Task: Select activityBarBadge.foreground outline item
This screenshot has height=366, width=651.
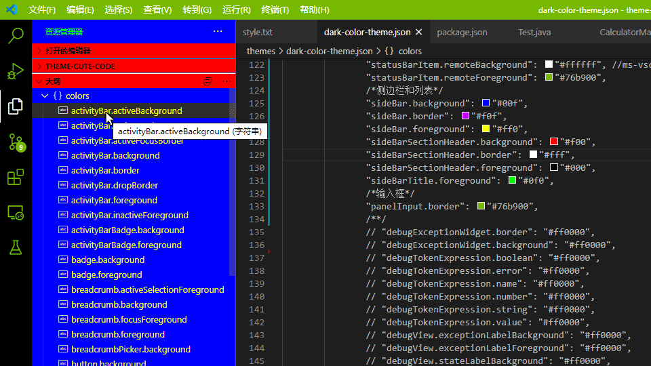Action: (x=130, y=245)
